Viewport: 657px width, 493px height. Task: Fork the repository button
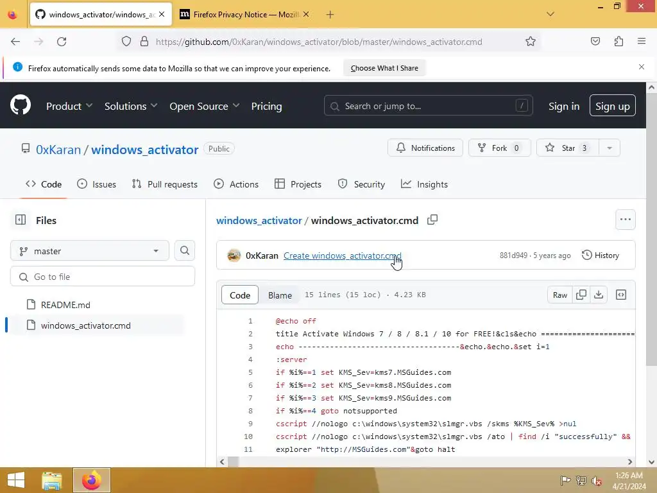click(499, 148)
